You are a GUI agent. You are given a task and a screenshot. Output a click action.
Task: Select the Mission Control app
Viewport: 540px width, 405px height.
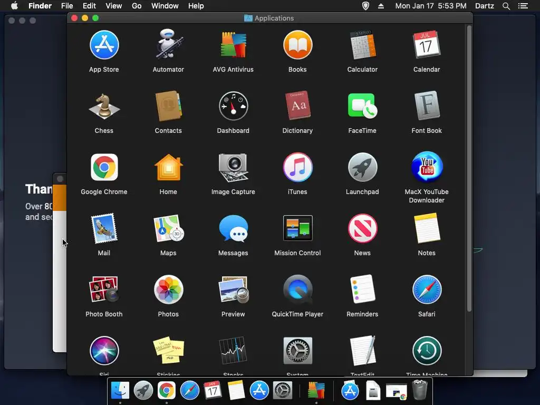[x=297, y=228]
